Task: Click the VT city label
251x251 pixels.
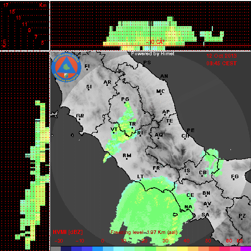Action: point(114,130)
